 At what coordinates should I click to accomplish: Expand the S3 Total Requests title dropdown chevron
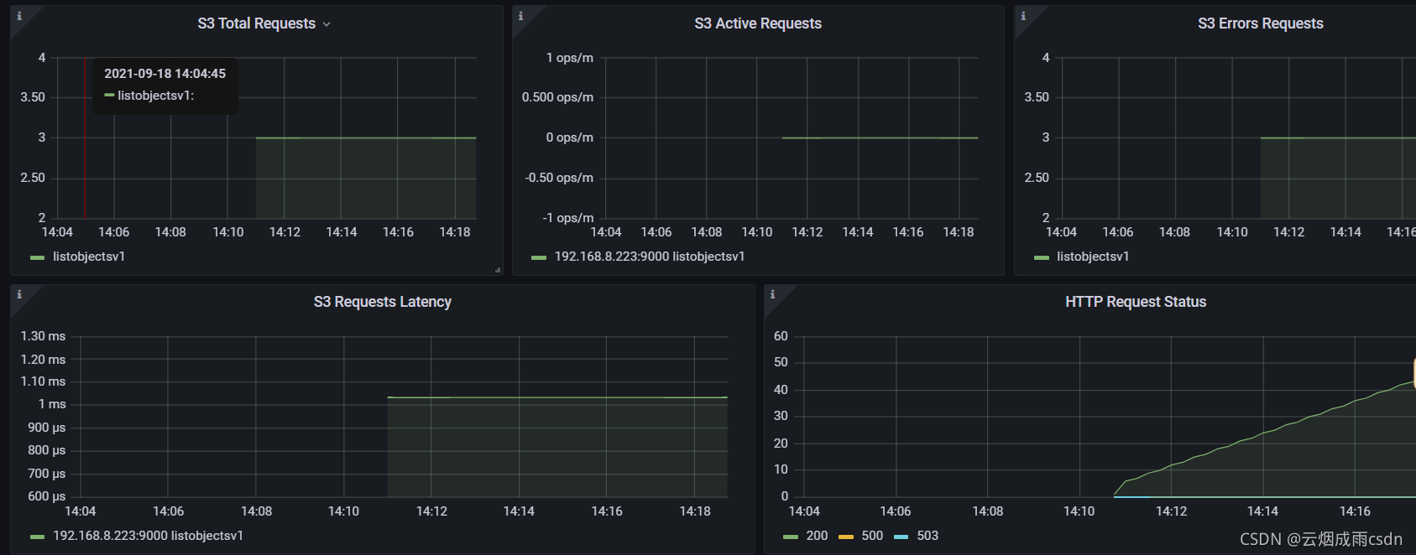click(327, 24)
